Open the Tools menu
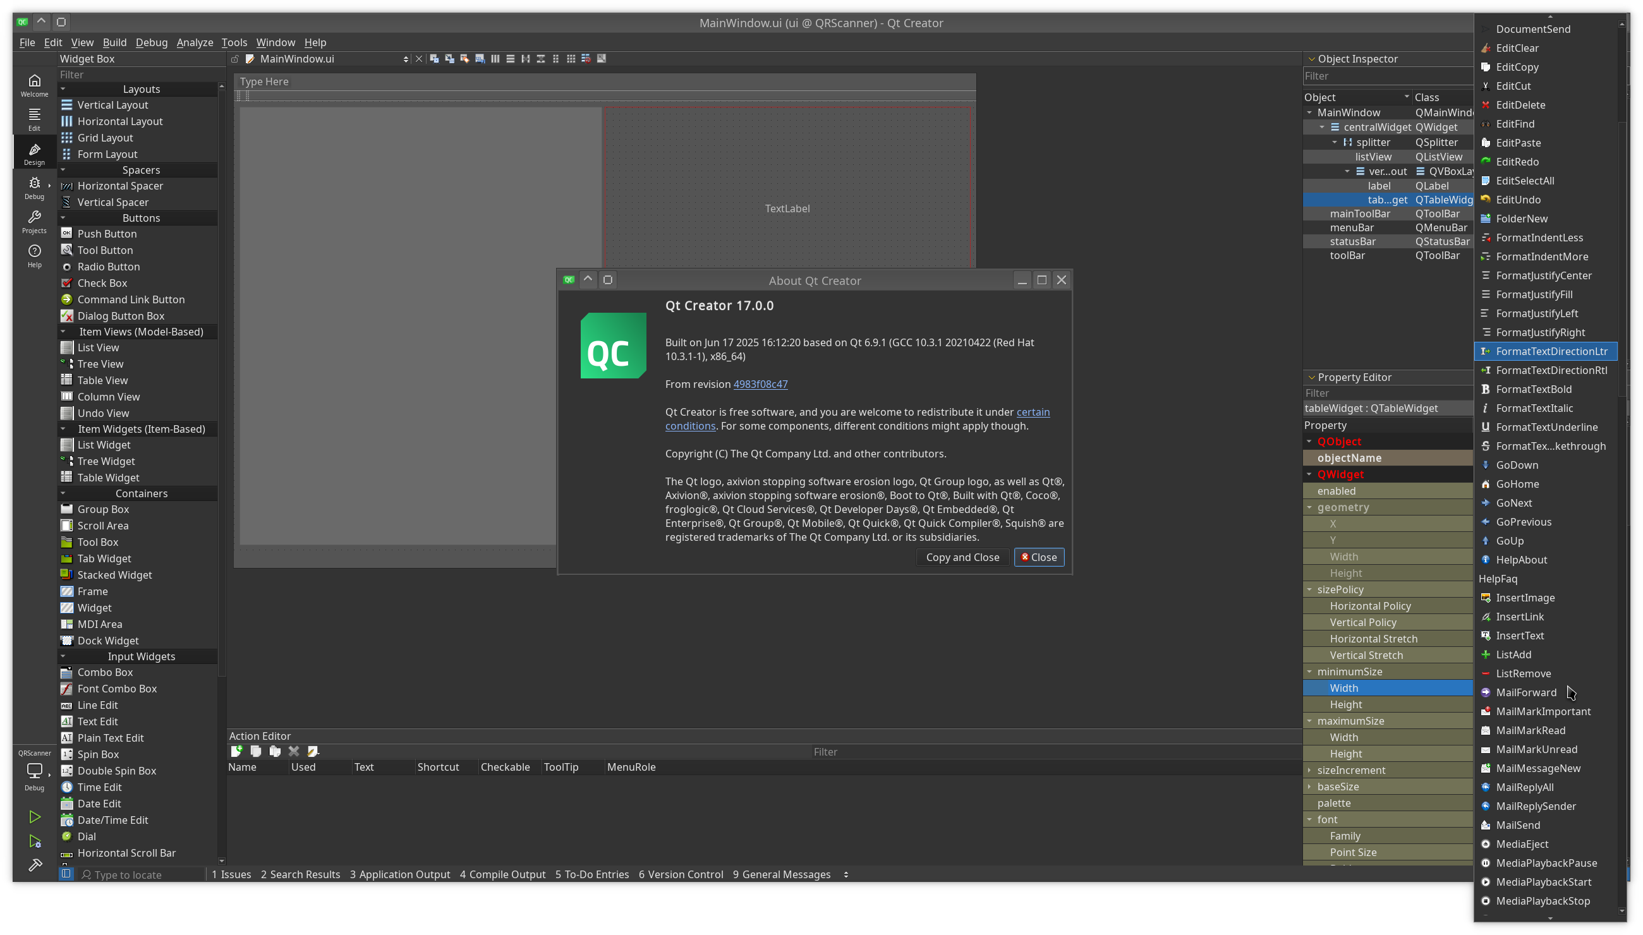The width and height of the screenshot is (1643, 935). coord(234,42)
